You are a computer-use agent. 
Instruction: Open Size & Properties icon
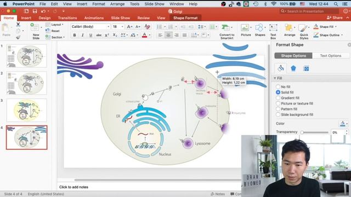(306, 68)
